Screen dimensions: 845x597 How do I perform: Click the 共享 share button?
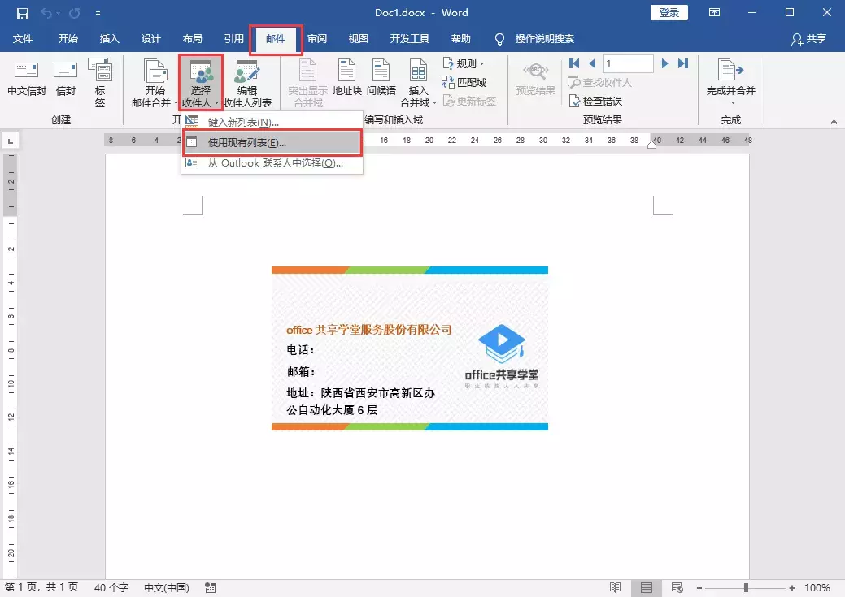coord(809,39)
